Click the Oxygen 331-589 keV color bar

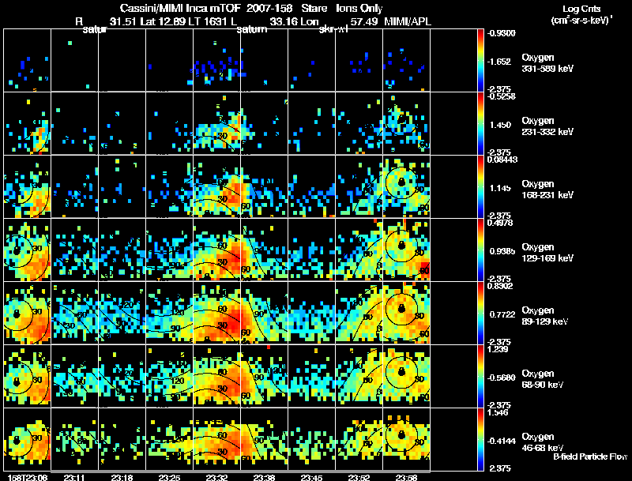(480, 60)
